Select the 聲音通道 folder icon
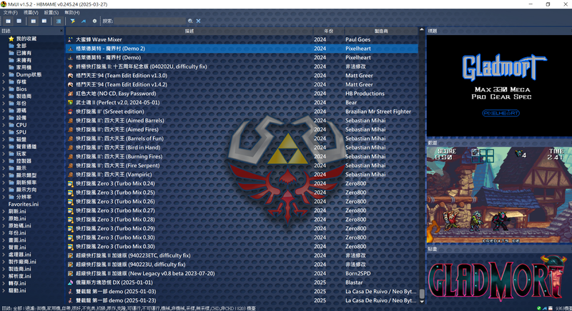The width and height of the screenshot is (572, 311). pyautogui.click(x=11, y=147)
